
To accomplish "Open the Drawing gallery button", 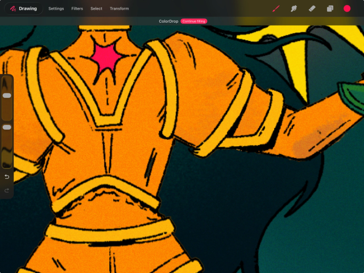I will click(23, 9).
